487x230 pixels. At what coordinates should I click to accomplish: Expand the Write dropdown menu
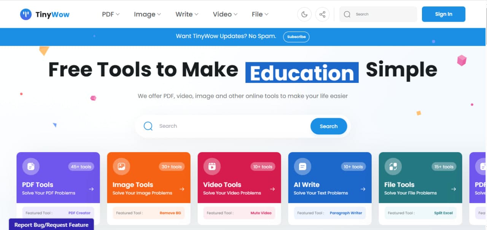pos(187,14)
